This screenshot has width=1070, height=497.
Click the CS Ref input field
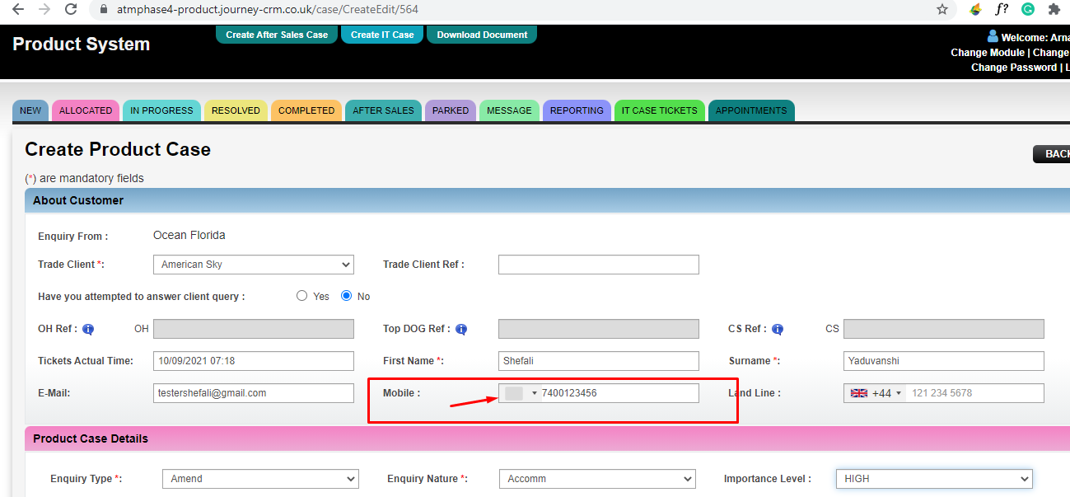click(x=944, y=329)
